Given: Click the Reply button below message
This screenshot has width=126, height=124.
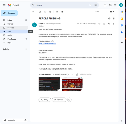Looking at the screenshot, I should point(45,100).
